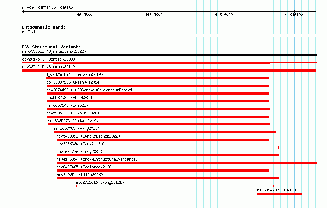
Task: Click the esv2017503 (Bentley2008) label
Action: (48, 59)
